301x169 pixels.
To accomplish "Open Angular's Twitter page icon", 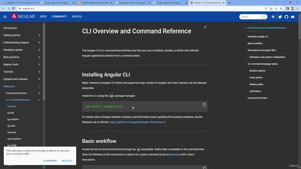I will [x=280, y=17].
